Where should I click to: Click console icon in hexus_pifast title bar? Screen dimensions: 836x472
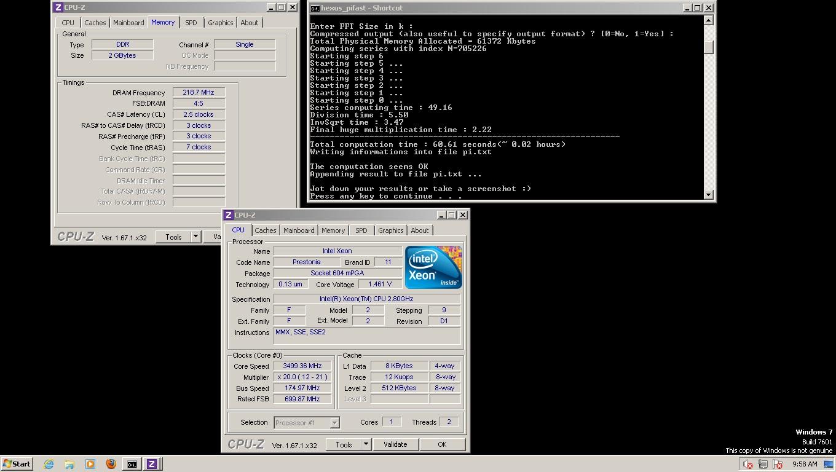pos(315,8)
